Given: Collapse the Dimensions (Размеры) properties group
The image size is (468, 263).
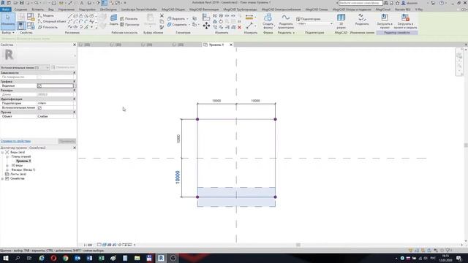Looking at the screenshot, I should [x=74, y=90].
